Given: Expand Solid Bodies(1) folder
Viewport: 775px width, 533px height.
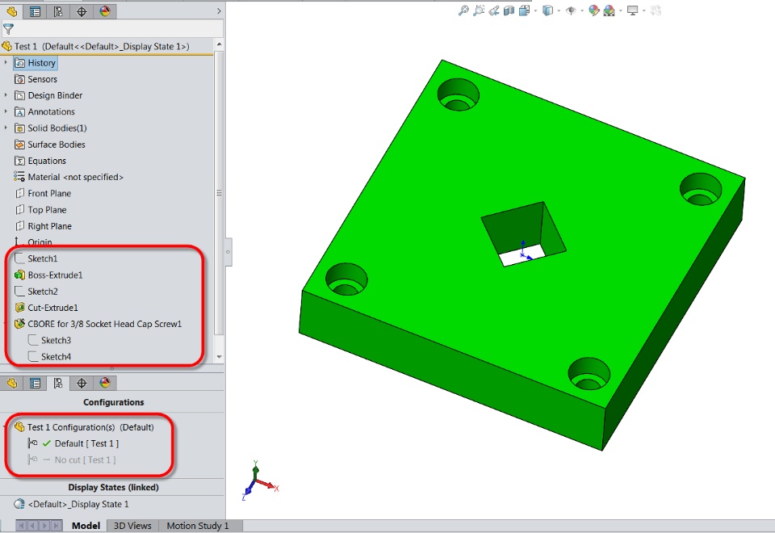Looking at the screenshot, I should tap(6, 128).
